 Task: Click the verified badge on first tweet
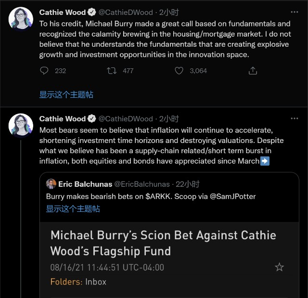pos(92,12)
